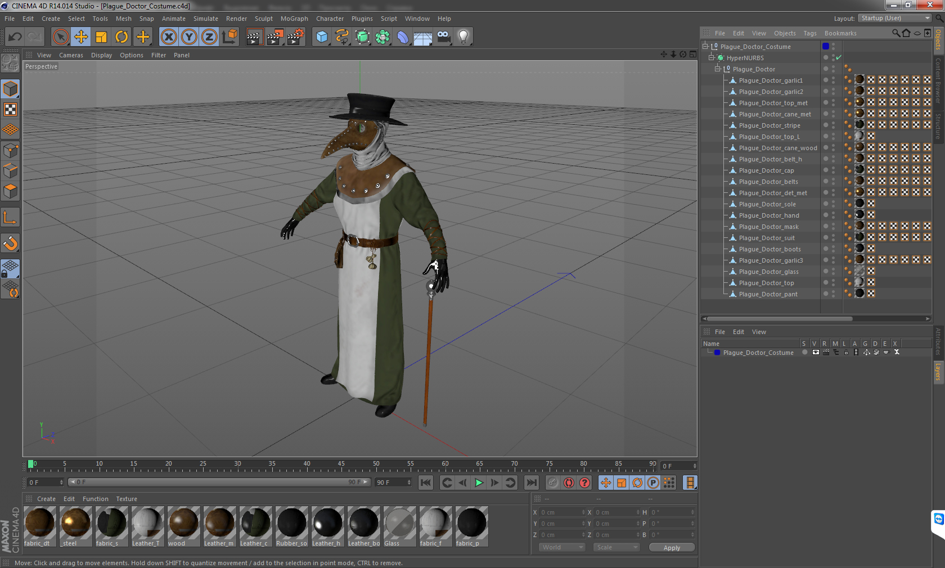Click the end frame 90 F stepper
The height and width of the screenshot is (568, 945).
click(409, 483)
